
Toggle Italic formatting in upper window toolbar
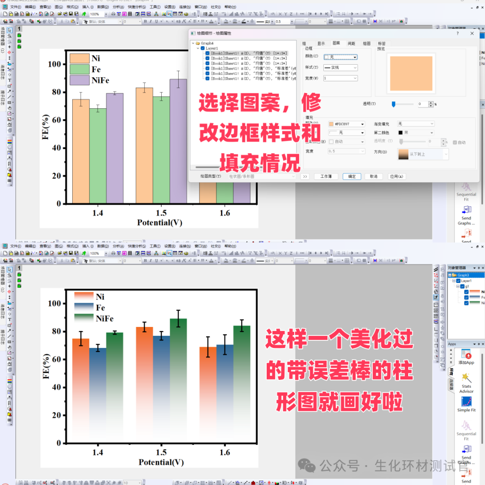coord(150,22)
